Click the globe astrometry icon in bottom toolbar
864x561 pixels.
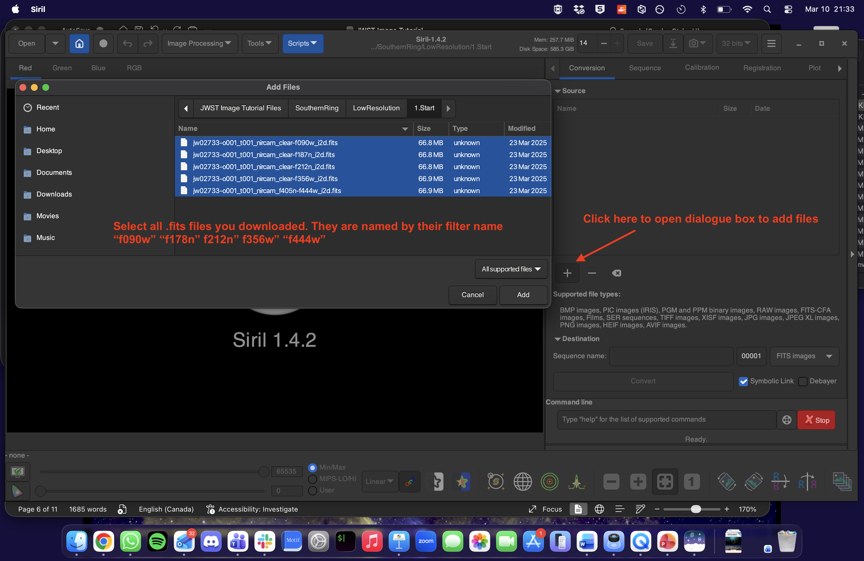(x=522, y=482)
